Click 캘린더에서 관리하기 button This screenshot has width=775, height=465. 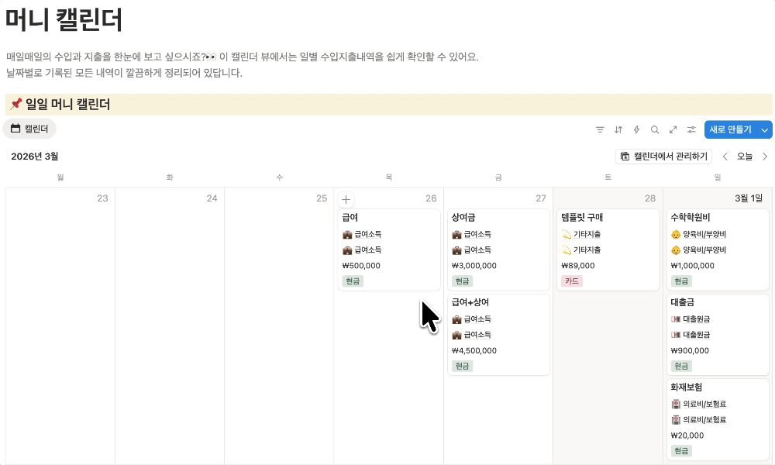pos(664,157)
